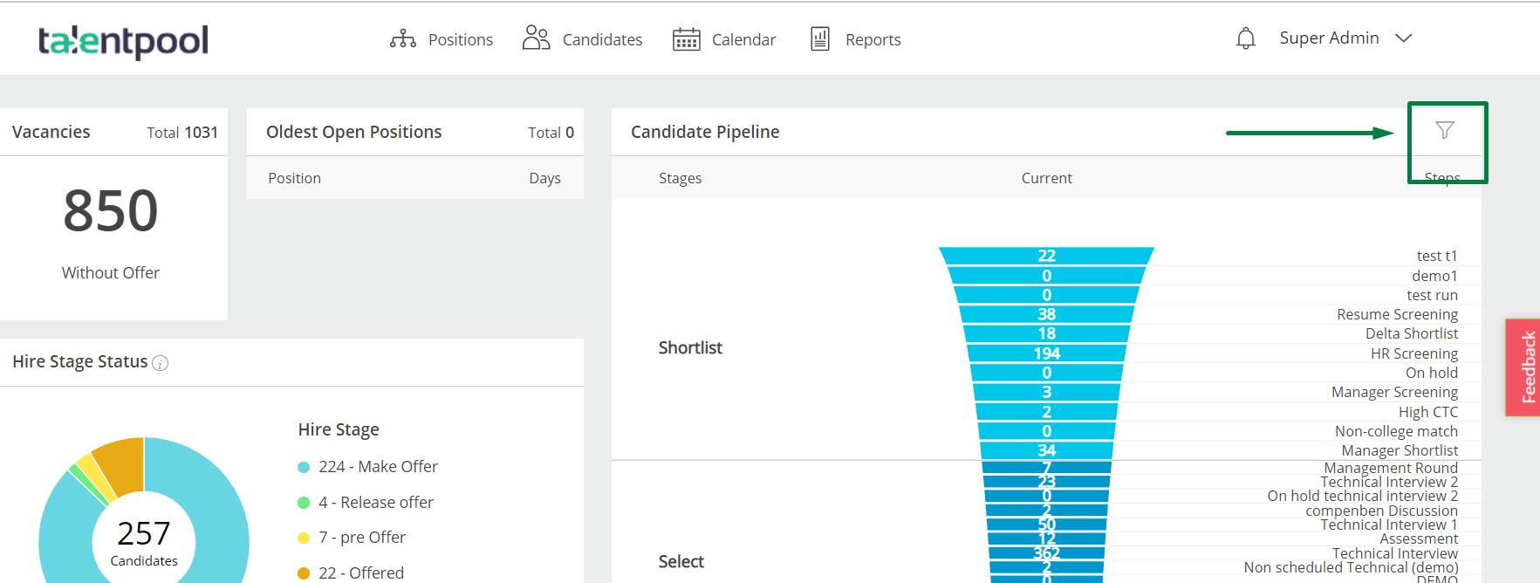Click 'test run' step label
This screenshot has height=583, width=1540.
point(1432,295)
